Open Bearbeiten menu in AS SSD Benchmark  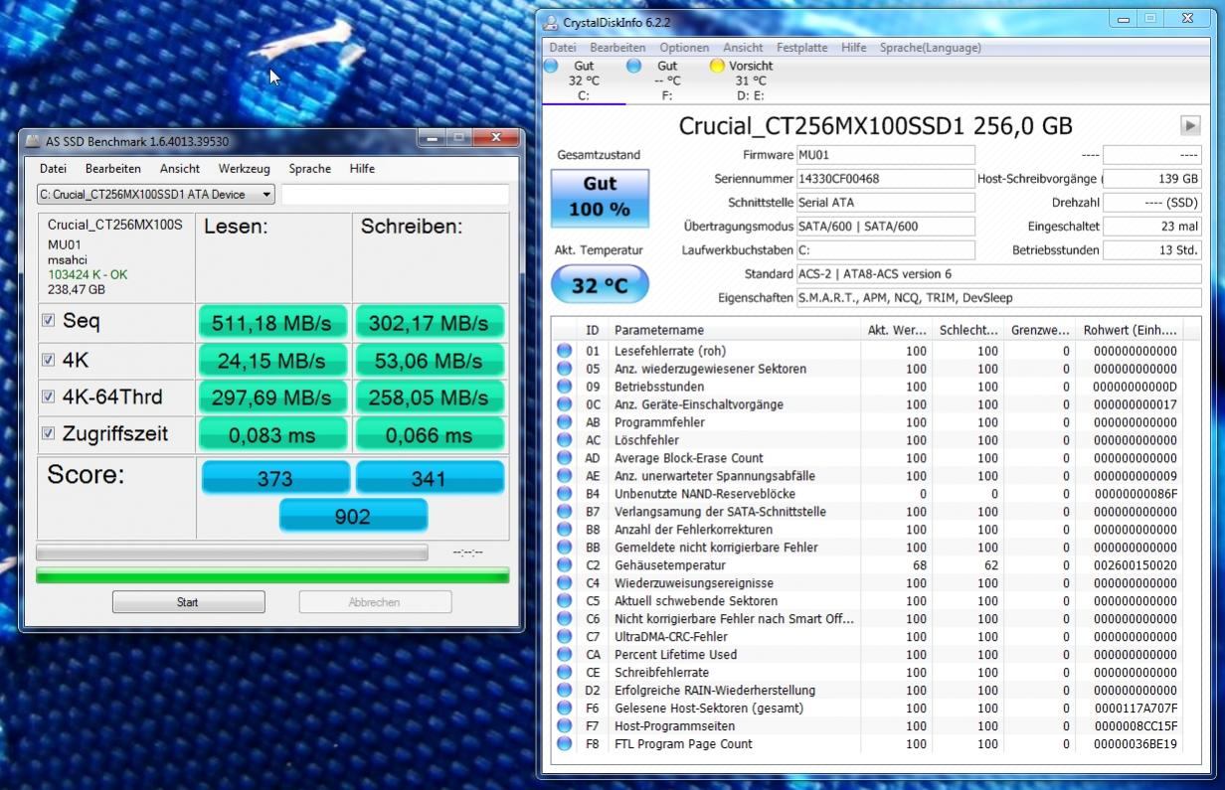[112, 169]
